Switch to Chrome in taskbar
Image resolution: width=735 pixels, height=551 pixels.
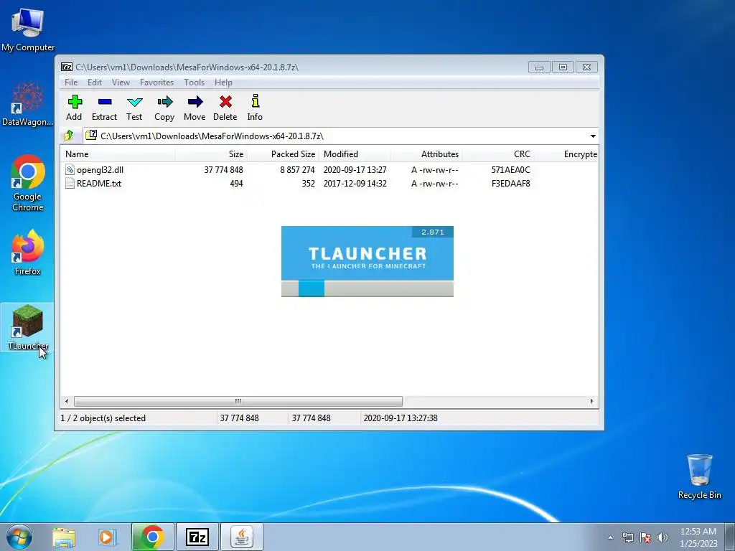[x=152, y=537]
